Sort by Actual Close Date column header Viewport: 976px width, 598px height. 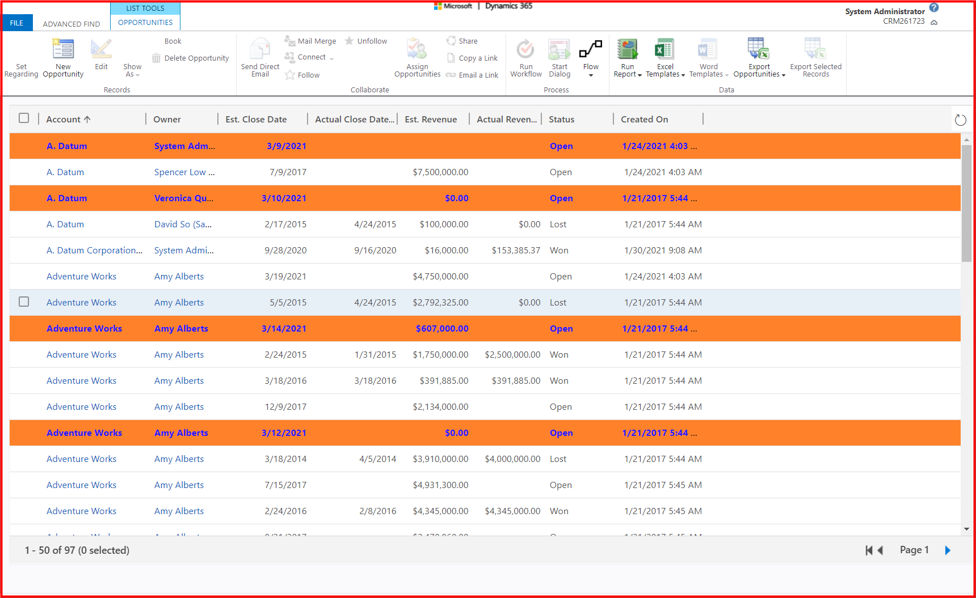354,119
